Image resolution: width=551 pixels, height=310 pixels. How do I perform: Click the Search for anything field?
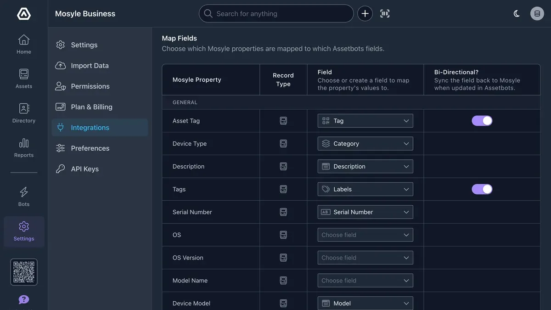(276, 14)
